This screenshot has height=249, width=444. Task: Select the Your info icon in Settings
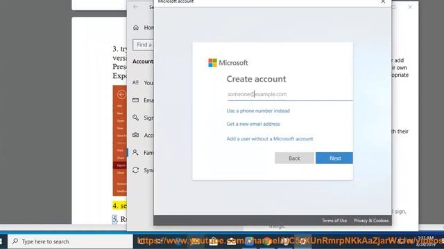(x=136, y=83)
